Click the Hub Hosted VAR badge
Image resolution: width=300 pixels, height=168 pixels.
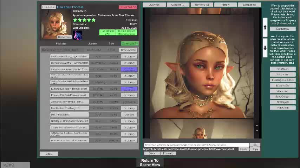click(107, 33)
